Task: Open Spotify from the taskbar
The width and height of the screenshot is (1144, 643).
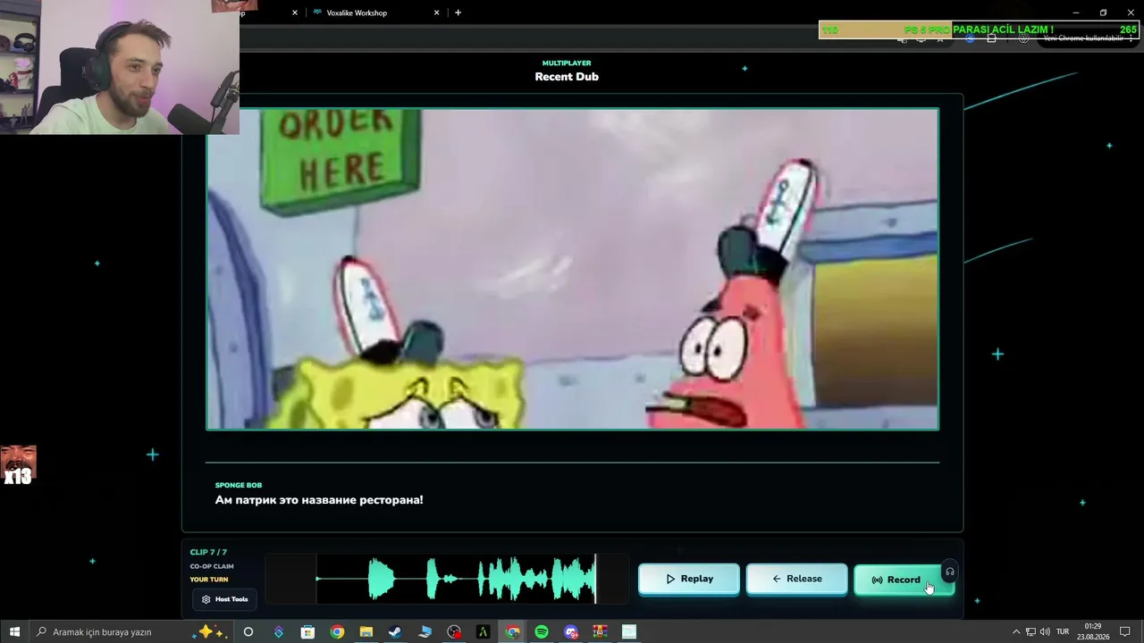Action: point(542,631)
